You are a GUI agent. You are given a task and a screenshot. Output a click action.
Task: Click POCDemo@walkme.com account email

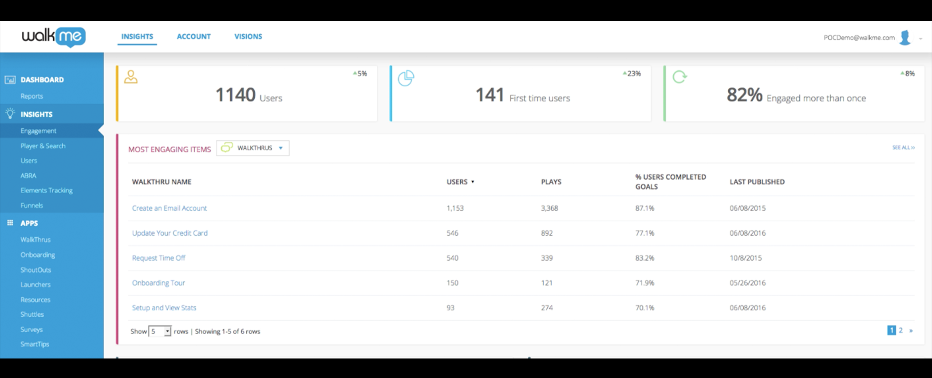(859, 38)
